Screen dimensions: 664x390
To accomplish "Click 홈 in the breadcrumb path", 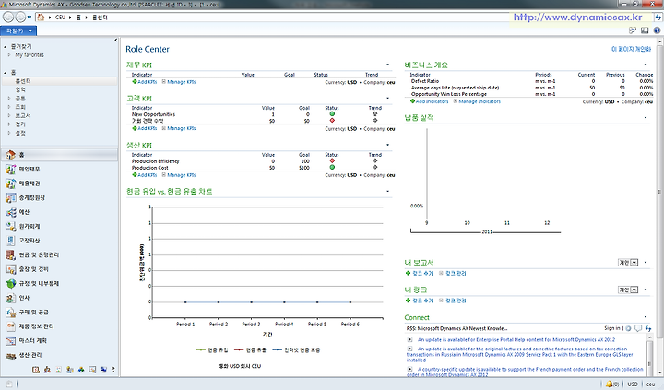I will pos(78,18).
